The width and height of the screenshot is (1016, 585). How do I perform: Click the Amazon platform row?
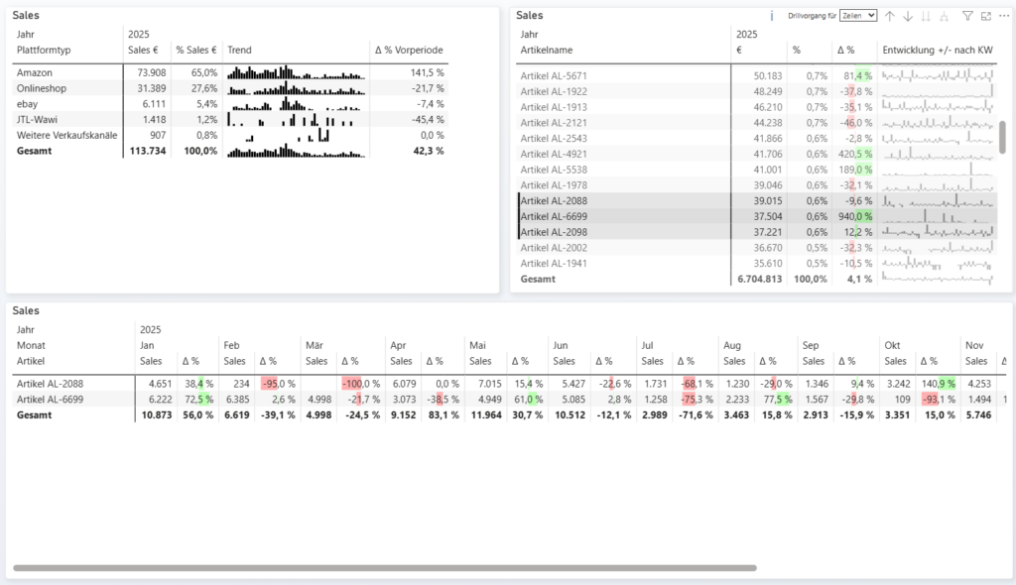coord(35,73)
